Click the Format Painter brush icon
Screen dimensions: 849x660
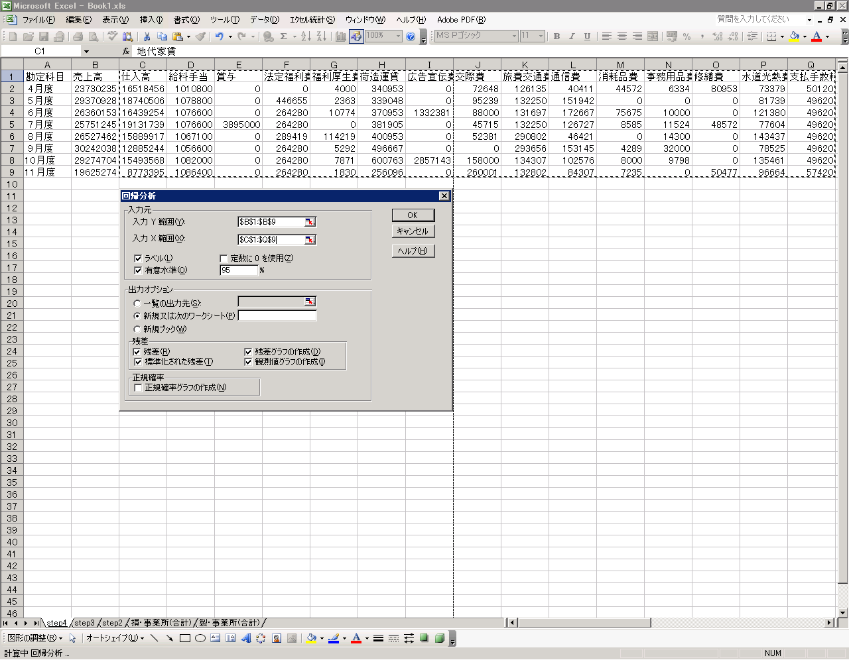(200, 36)
